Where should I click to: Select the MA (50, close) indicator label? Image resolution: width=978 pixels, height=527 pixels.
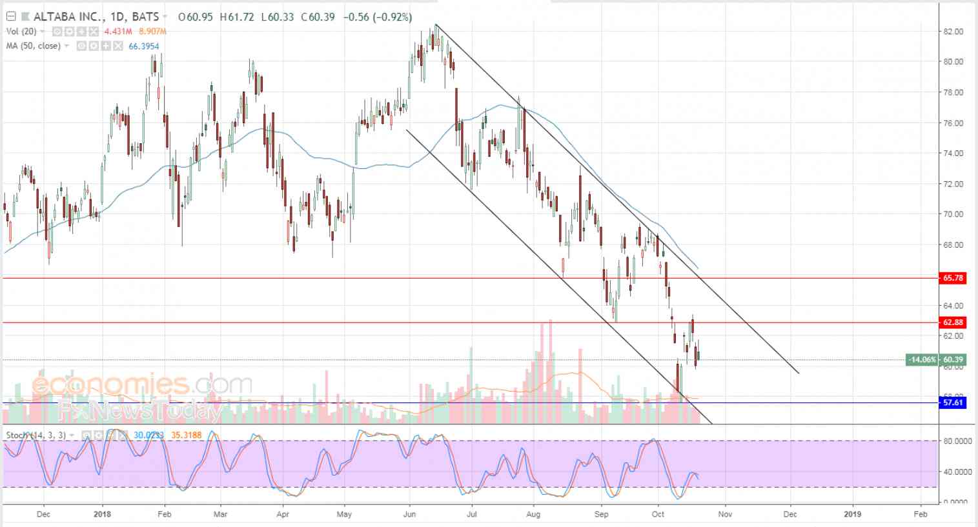pyautogui.click(x=33, y=46)
